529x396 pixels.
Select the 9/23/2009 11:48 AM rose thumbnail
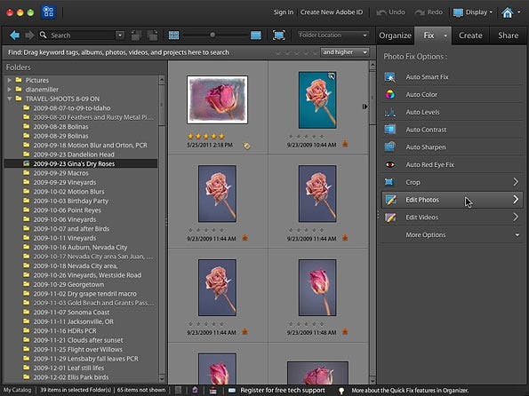(x=317, y=288)
